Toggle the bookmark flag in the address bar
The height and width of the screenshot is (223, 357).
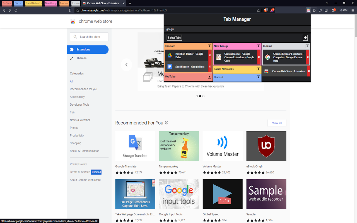coord(70,10)
